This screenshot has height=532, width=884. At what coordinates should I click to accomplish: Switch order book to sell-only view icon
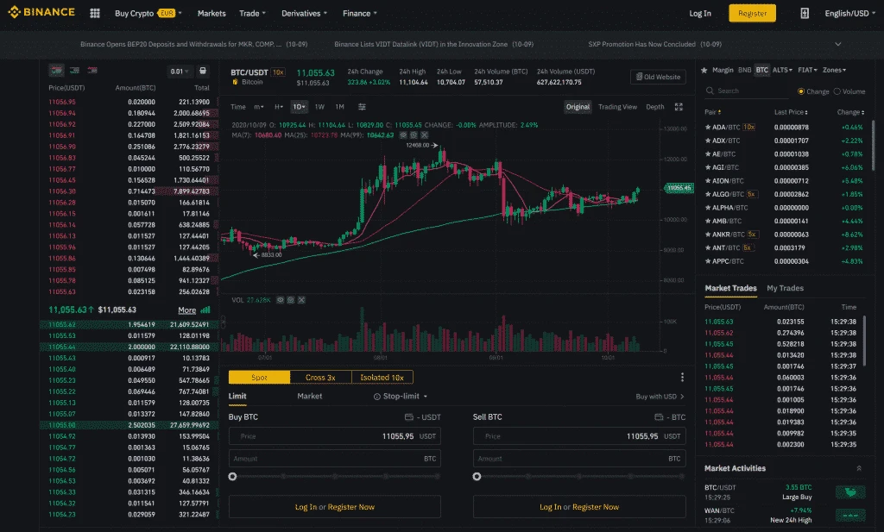click(91, 71)
